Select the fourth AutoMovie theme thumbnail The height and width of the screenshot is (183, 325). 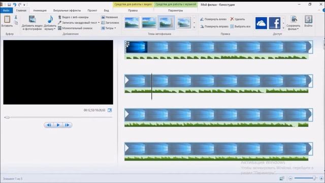click(184, 22)
